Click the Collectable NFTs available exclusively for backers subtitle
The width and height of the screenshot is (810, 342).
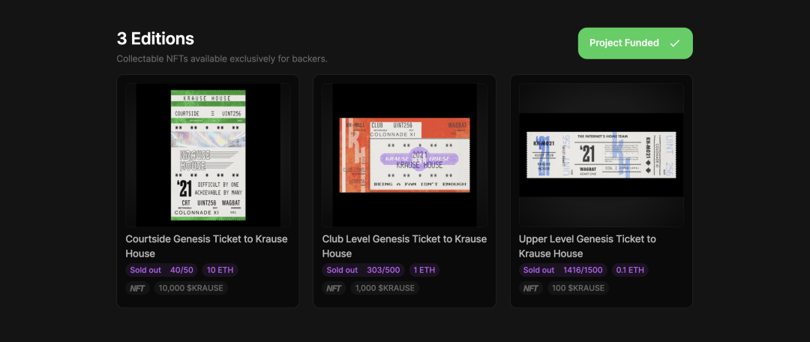click(222, 59)
